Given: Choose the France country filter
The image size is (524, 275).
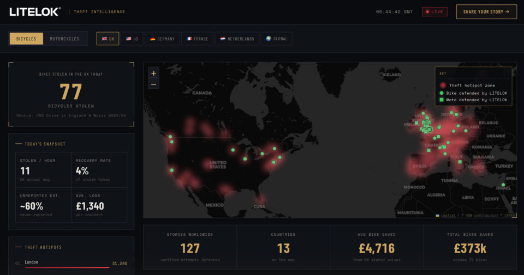Looking at the screenshot, I should (x=197, y=39).
